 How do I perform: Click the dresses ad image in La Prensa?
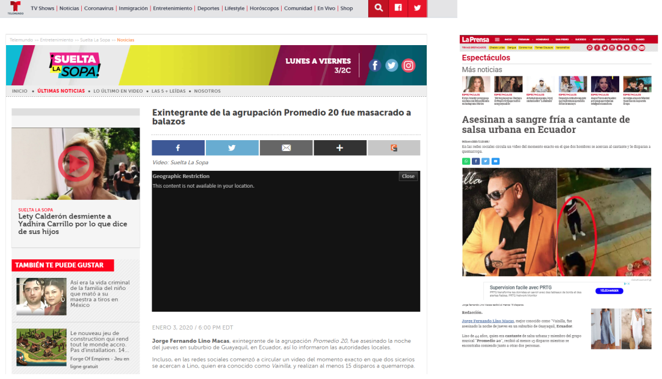pyautogui.click(x=620, y=329)
